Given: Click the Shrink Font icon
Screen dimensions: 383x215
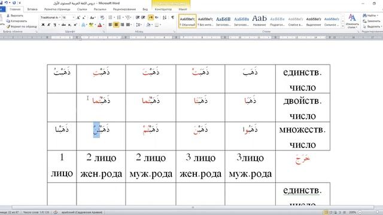Looking at the screenshot, I should tap(84, 17).
